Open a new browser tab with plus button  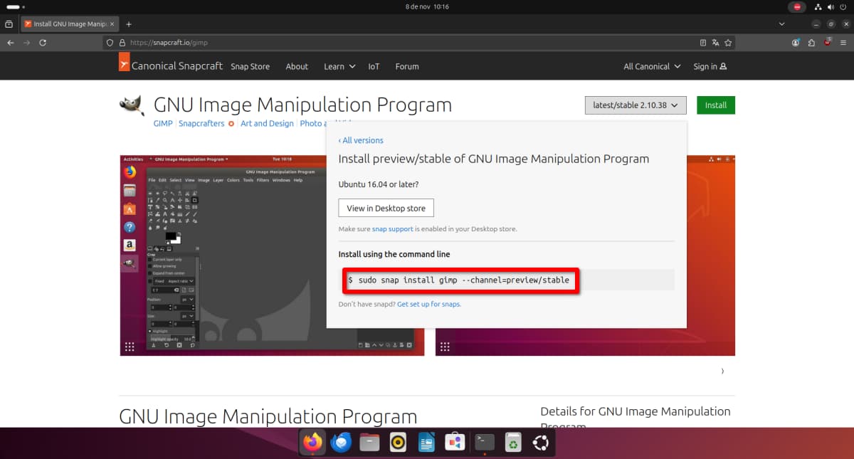tap(129, 24)
